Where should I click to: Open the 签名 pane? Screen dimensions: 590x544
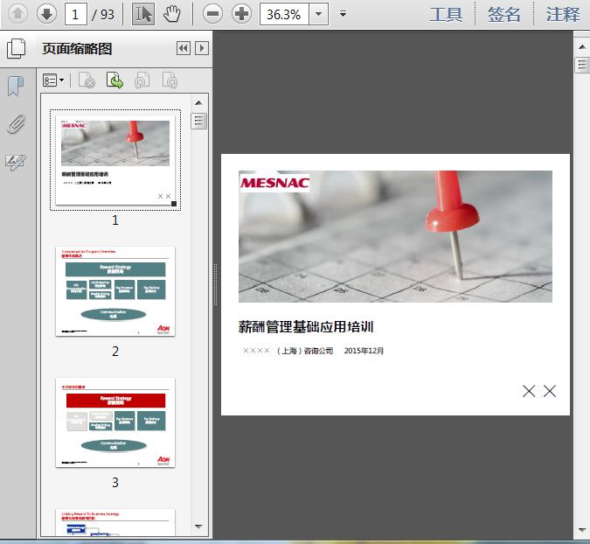click(504, 14)
